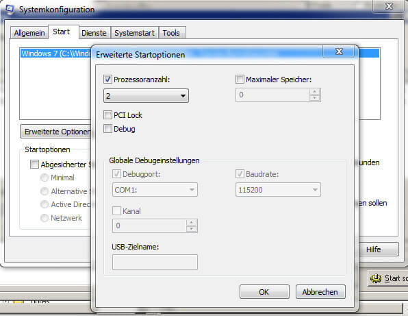Open Hilfe in the Systemkonfiguration window
Viewport: 408px width, 316px height.
[x=379, y=250]
